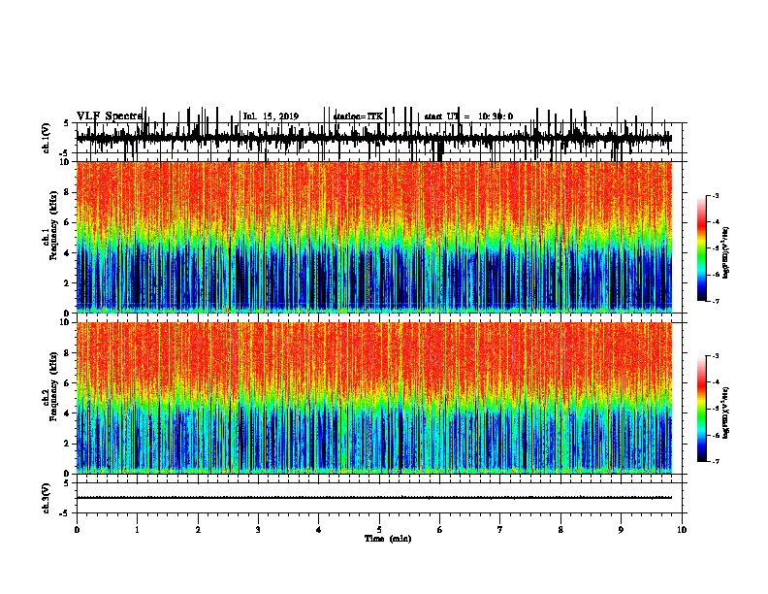This screenshot has height=594, width=768.
Task: Click the "3" tick on the time axis
Action: (x=258, y=530)
